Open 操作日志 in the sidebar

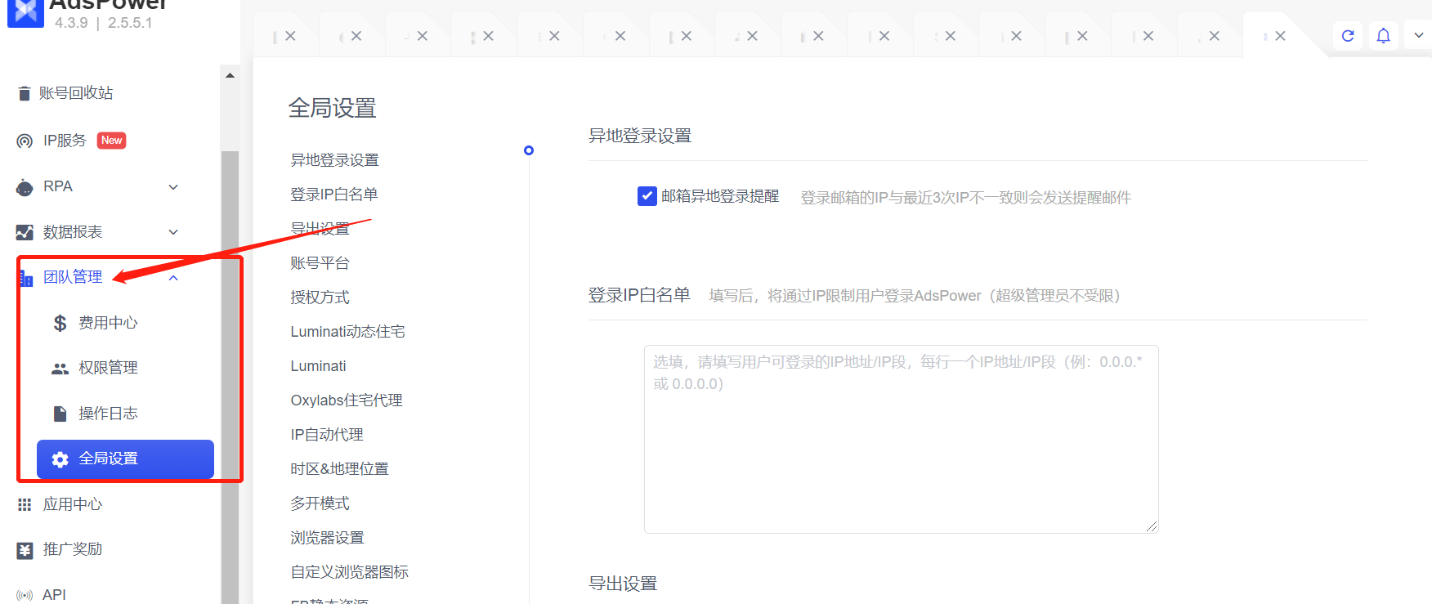point(108,414)
